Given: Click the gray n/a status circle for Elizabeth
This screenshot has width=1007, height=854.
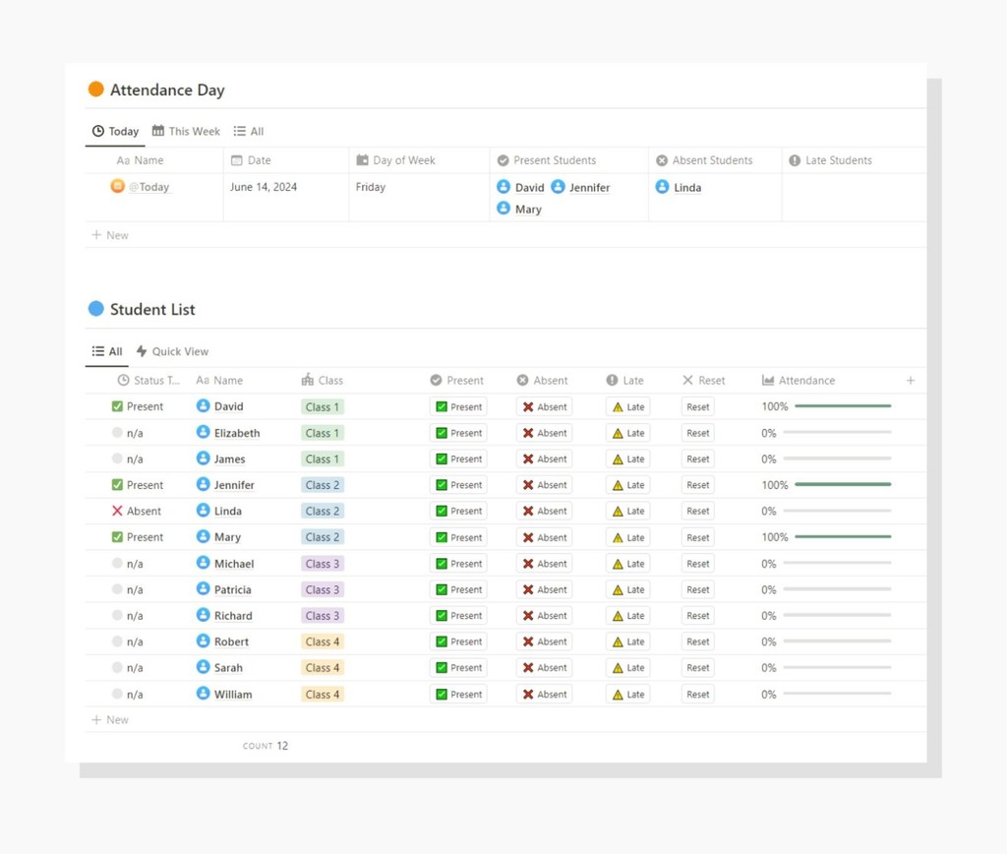Looking at the screenshot, I should coord(118,432).
